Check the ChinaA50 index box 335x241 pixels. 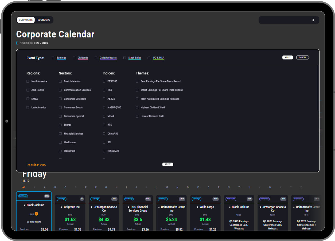104,134
